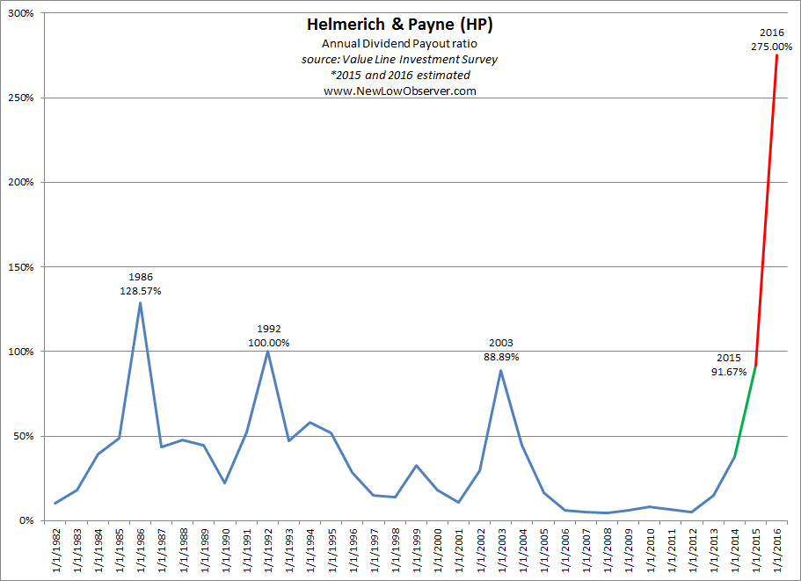This screenshot has width=801, height=581.
Task: Click the 1/1/1999 x-axis label
Action: (x=417, y=550)
